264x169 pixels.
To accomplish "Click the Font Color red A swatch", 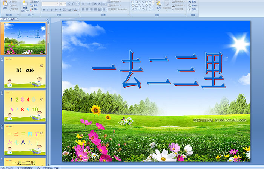I will coord(75,9).
